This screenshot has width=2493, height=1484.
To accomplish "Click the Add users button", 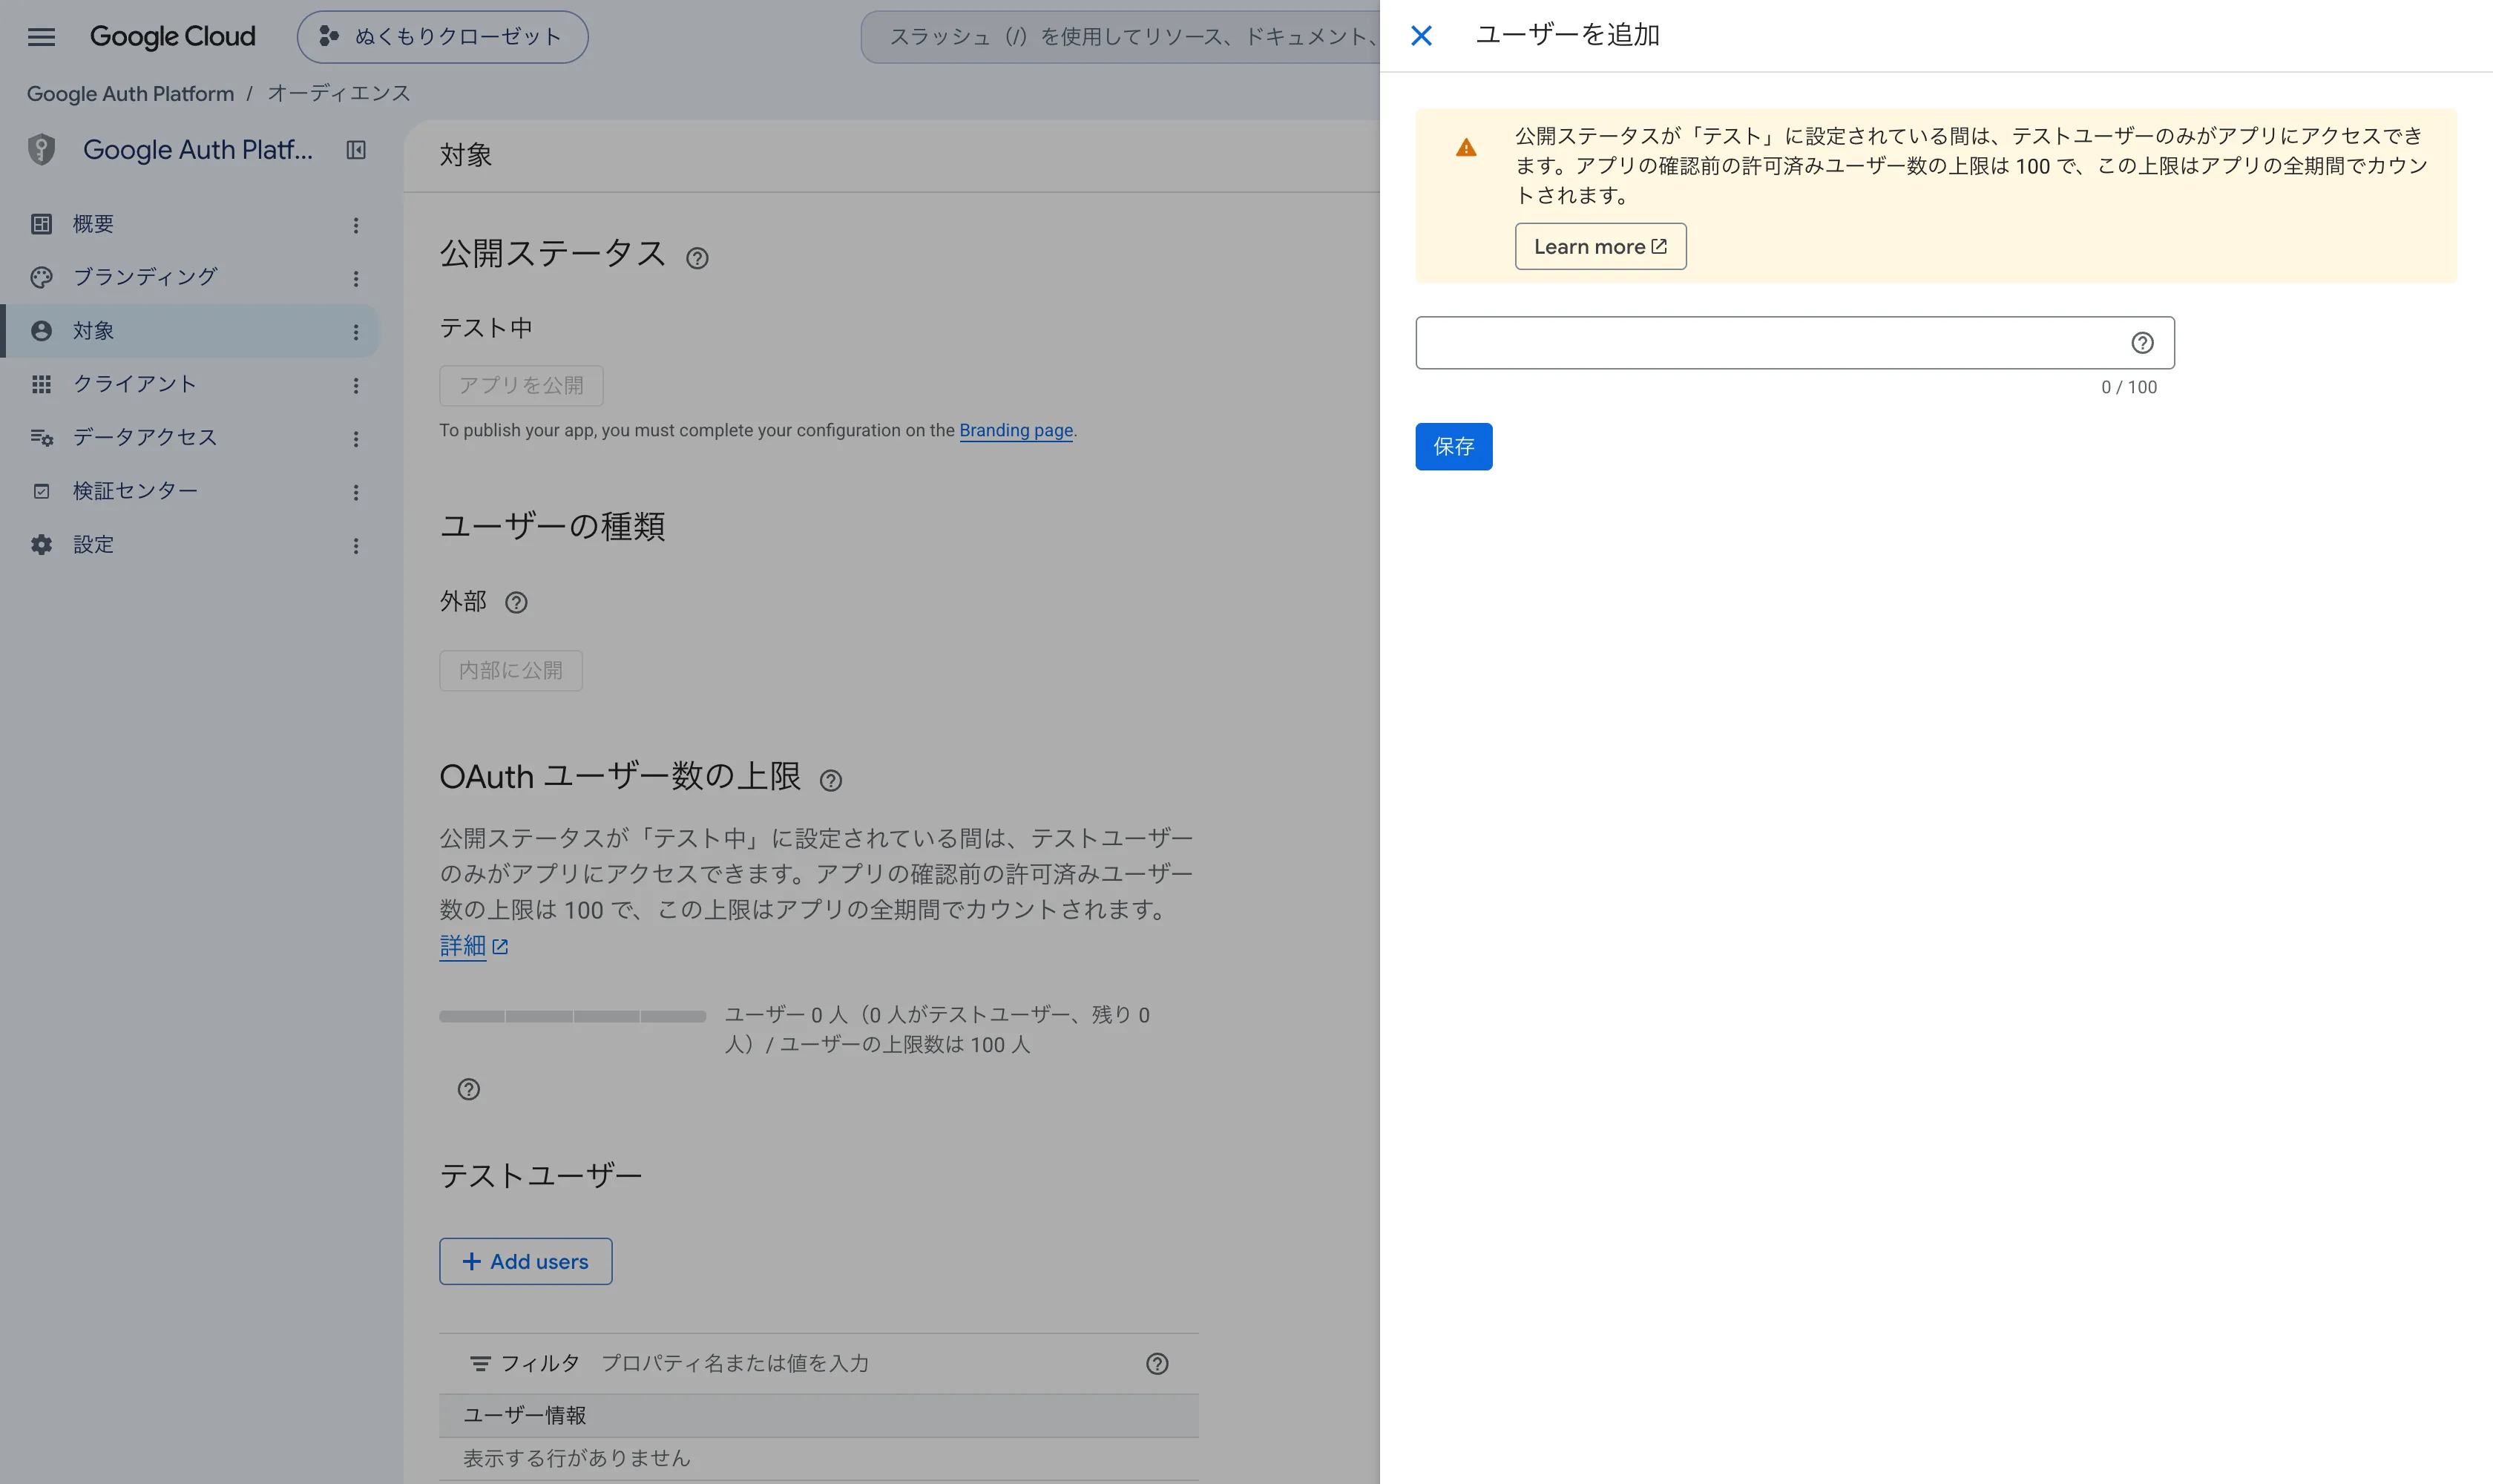I will [x=526, y=1261].
